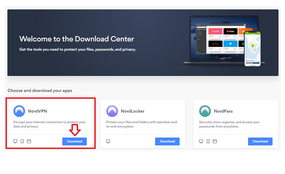Screen dimensions: 285x174
Task: Click 'Get the tools you need' subtitle text
Action: (x=77, y=50)
